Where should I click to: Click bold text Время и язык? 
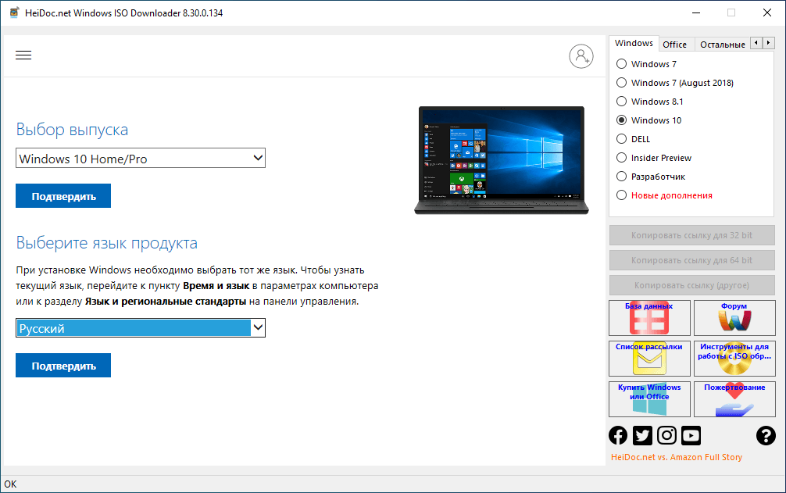click(216, 286)
